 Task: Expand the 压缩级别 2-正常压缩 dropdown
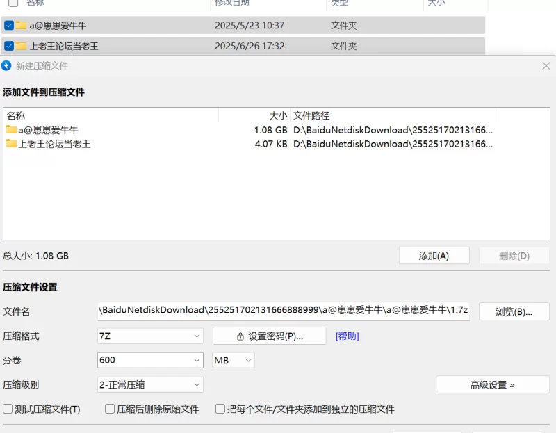click(x=150, y=384)
